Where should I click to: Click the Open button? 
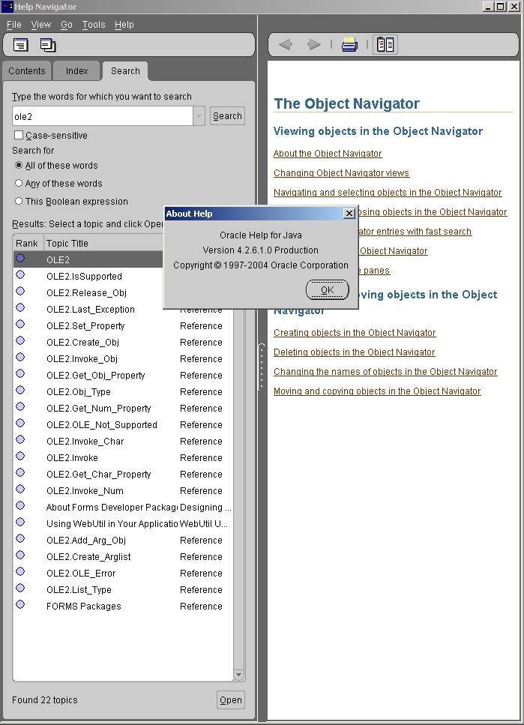231,700
